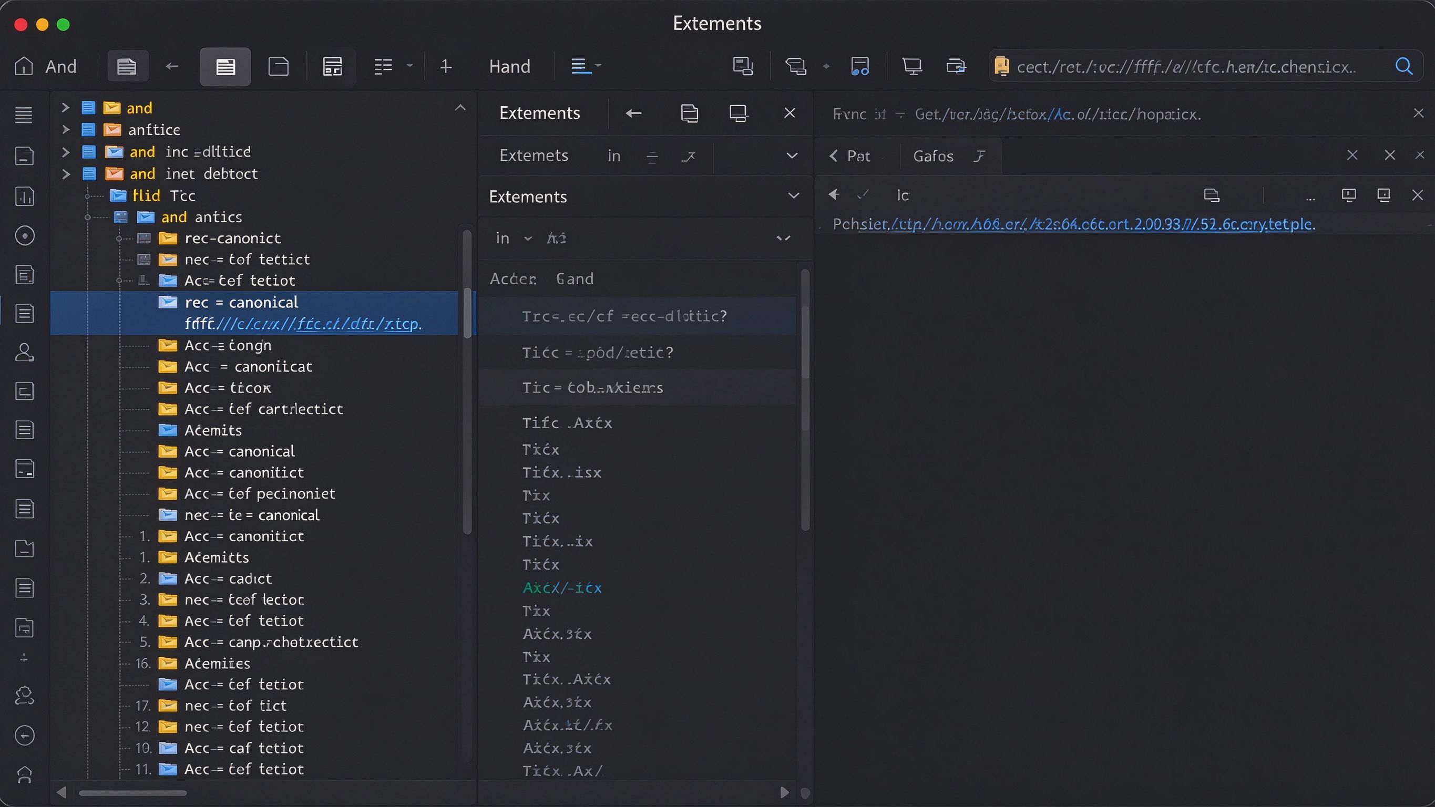Viewport: 1435px width, 807px height.
Task: Toggle blue square beside 'and inc edlticd'
Action: click(89, 151)
